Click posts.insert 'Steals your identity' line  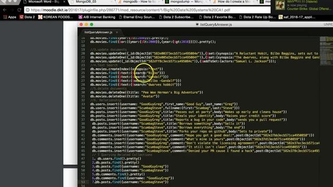pos(183,116)
